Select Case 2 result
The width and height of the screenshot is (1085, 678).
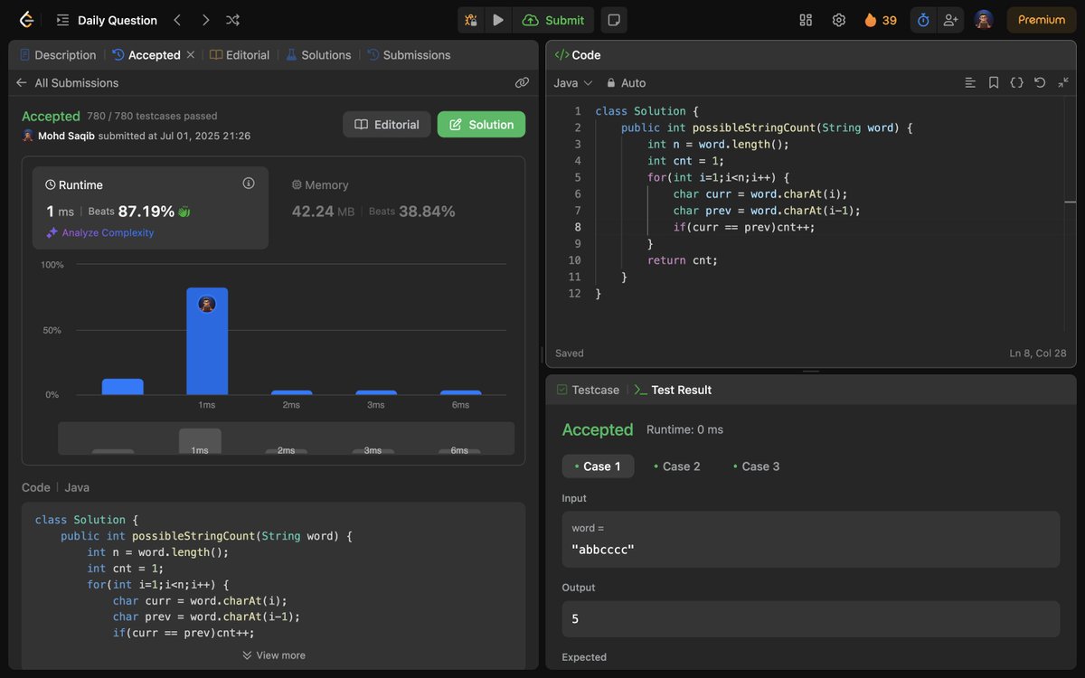point(677,466)
